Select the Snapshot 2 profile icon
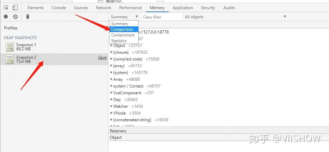329x152 pixels. [x=10, y=59]
